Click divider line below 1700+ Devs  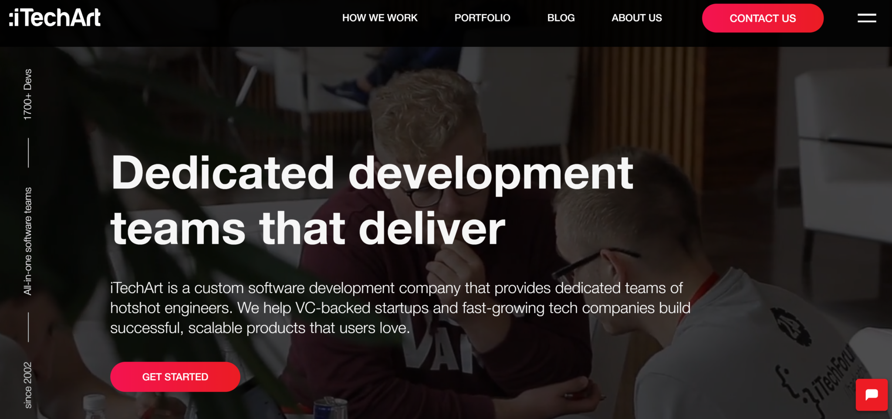click(x=28, y=153)
